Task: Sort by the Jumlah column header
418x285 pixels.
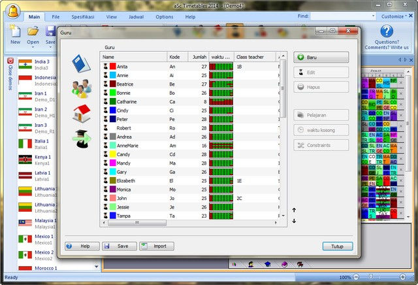Action: pyautogui.click(x=199, y=57)
